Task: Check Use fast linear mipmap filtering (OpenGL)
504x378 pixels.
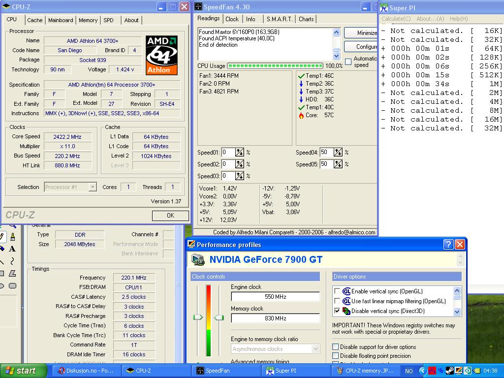Action: (337, 301)
